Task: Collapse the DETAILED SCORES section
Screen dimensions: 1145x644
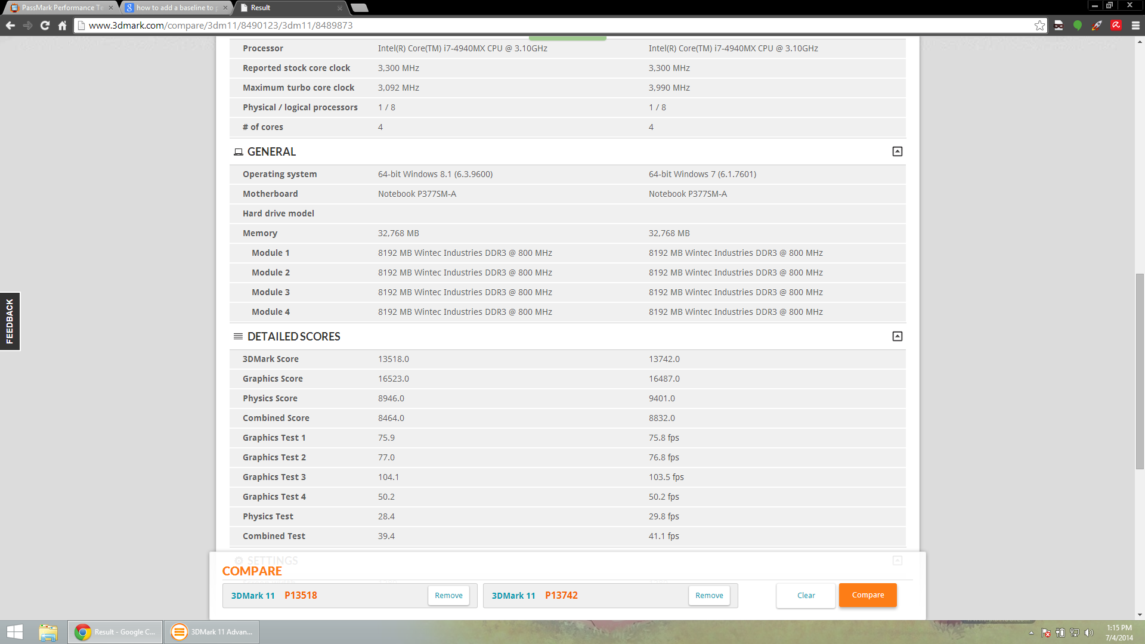Action: 897,336
